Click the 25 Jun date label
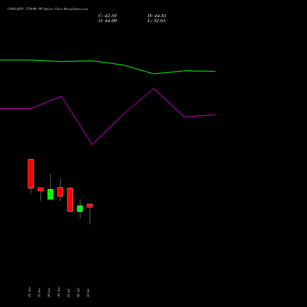Viewport: 307px width, 307px height. pos(39,292)
